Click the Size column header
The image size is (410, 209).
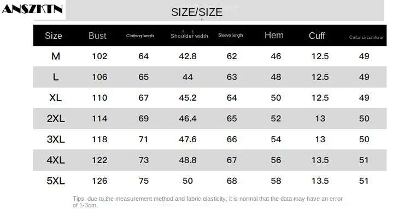pos(54,36)
